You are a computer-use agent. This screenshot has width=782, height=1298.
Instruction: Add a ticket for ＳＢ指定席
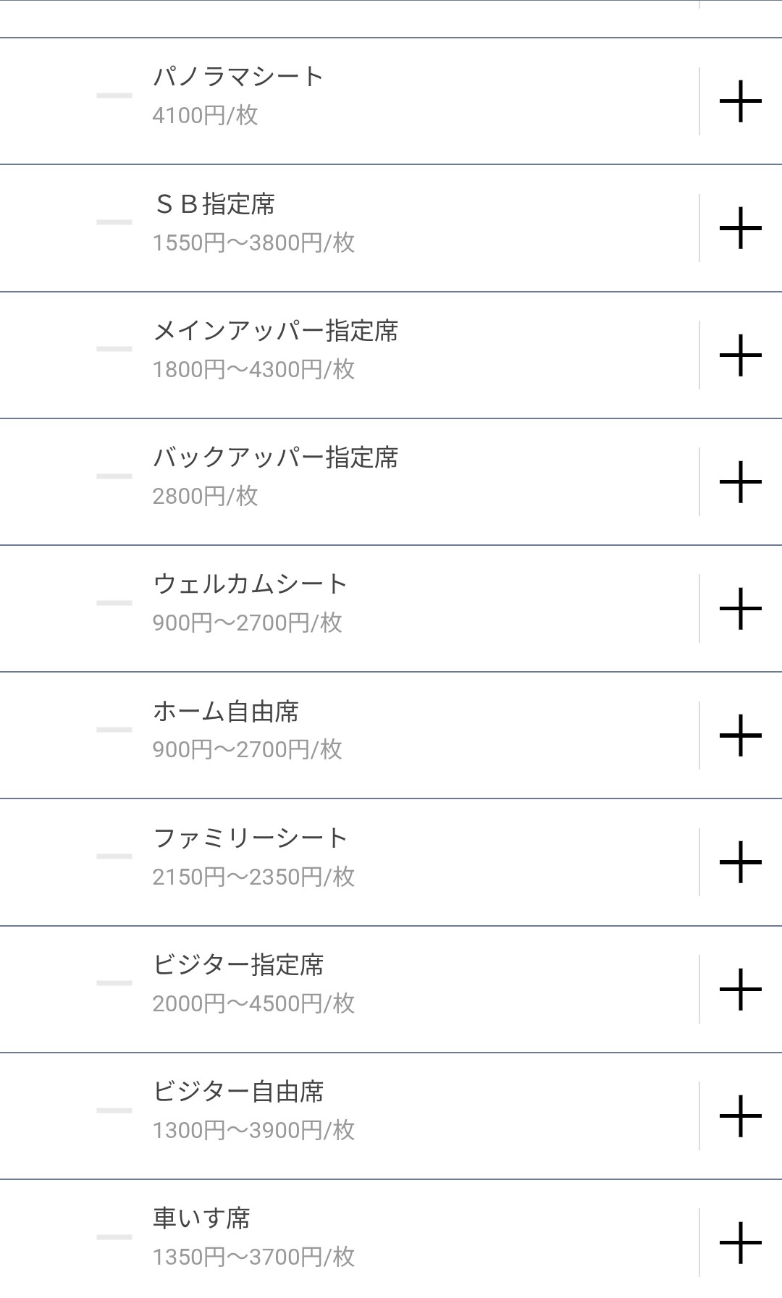(x=740, y=228)
